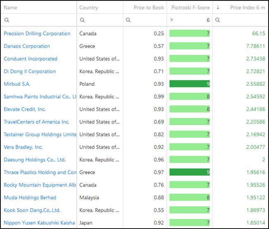Click Thrace Plastics' F-Score 9 bar

point(190,172)
